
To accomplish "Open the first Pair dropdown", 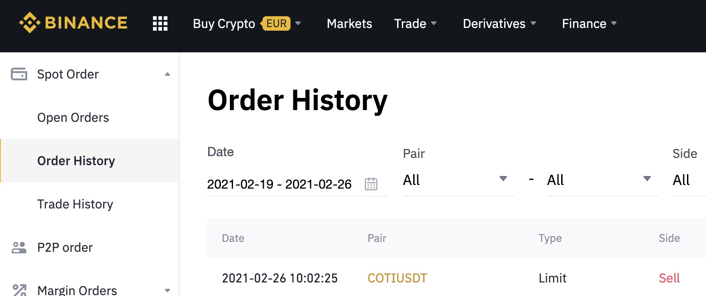I will click(x=458, y=180).
